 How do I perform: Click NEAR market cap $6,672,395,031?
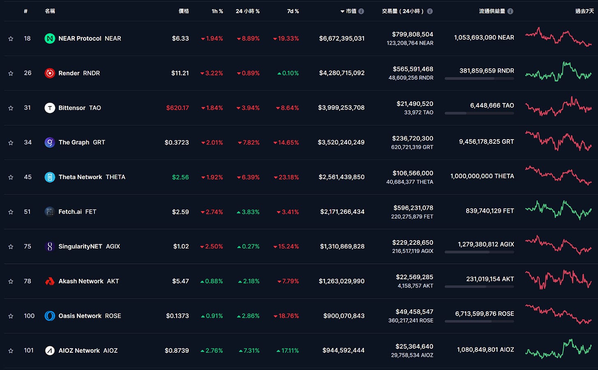342,39
